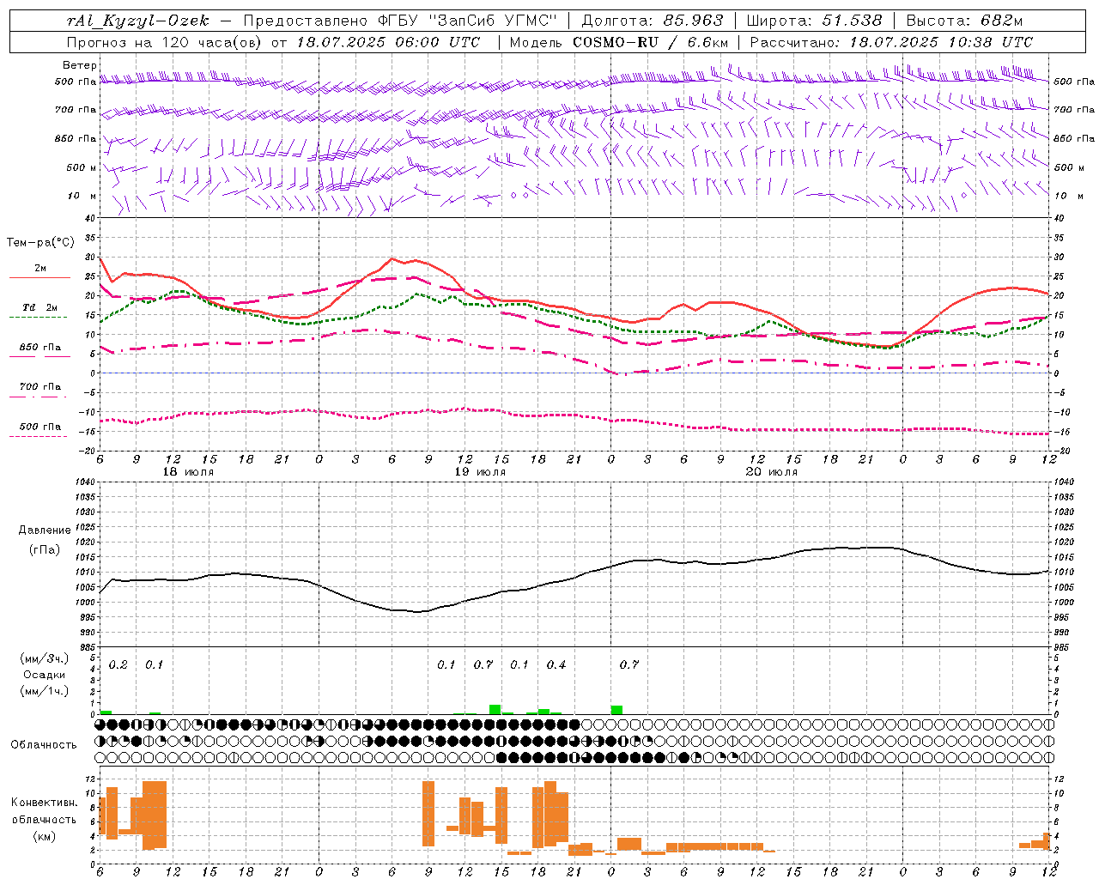The width and height of the screenshot is (1099, 879).
Task: Click the elevation value 682м
Action: [x=1001, y=21]
